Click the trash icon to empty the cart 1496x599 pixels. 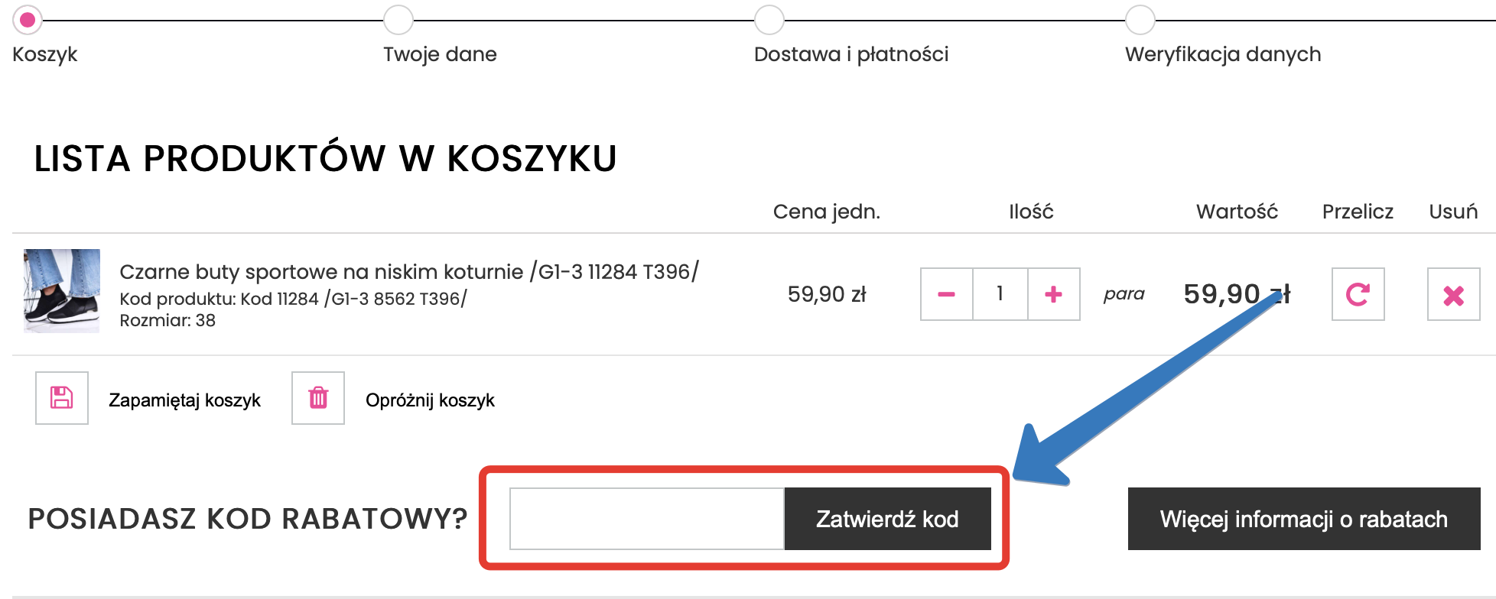click(317, 398)
